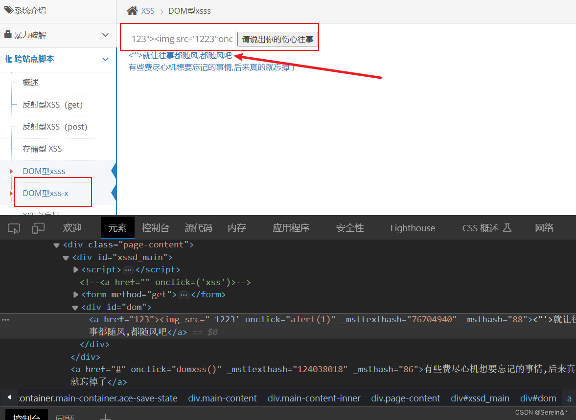
Task: Open the 概述 sidebar item
Action: 30,83
